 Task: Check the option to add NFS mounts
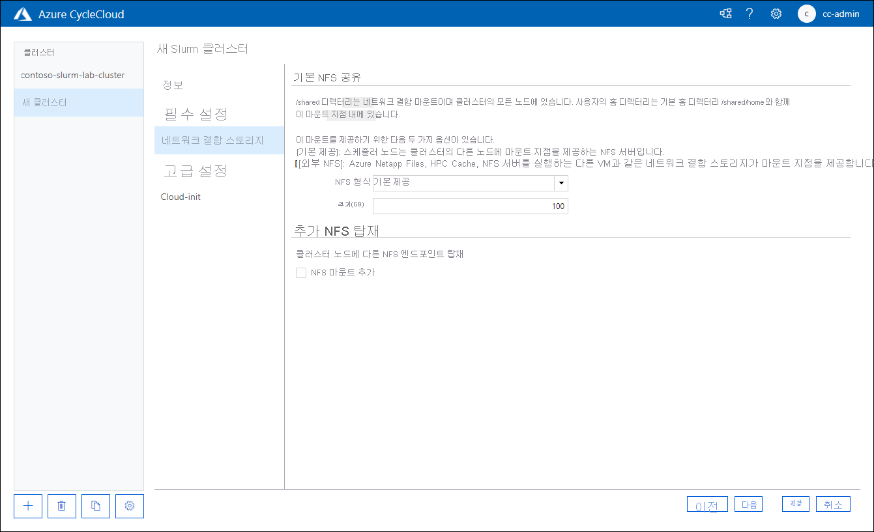[x=301, y=272]
